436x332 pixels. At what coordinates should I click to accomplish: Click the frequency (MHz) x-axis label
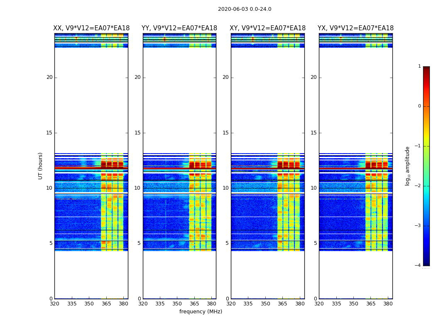[201, 312]
